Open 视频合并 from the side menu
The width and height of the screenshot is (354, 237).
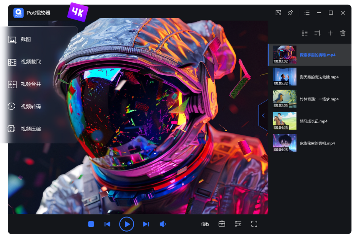coord(31,84)
